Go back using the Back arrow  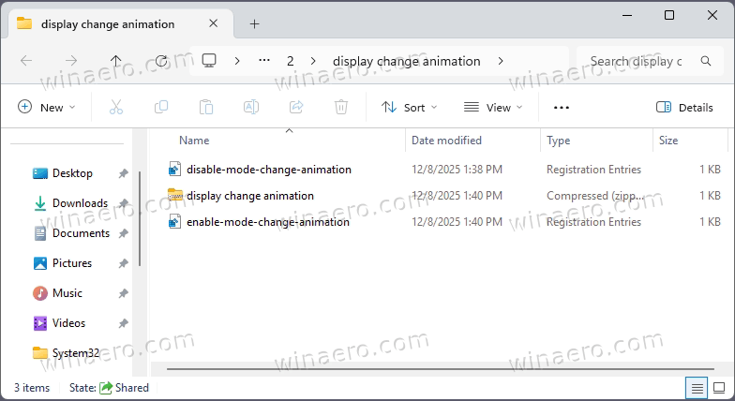26,60
